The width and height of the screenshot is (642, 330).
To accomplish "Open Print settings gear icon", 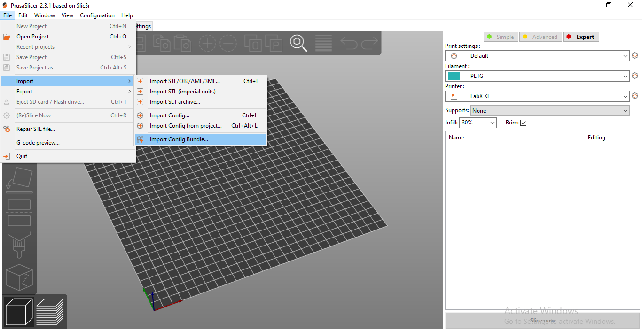I will click(x=635, y=55).
